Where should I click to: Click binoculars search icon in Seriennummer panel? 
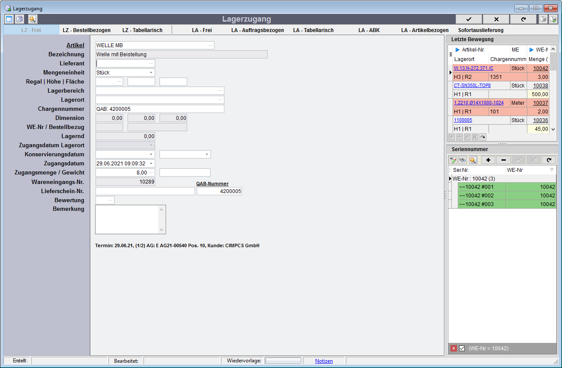(x=462, y=160)
